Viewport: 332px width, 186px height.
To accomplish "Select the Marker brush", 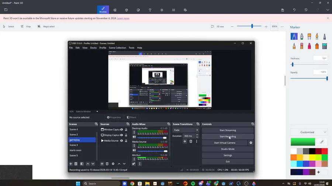I will pyautogui.click(x=294, y=36).
